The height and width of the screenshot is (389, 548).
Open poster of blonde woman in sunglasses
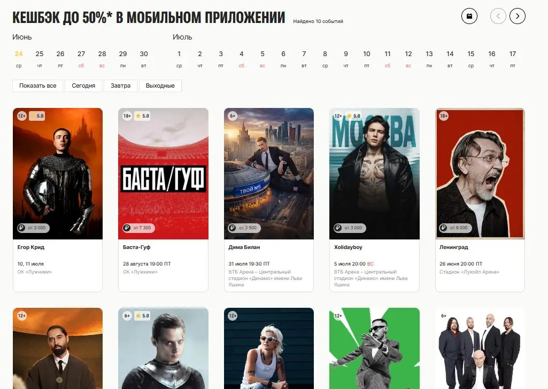click(x=269, y=348)
